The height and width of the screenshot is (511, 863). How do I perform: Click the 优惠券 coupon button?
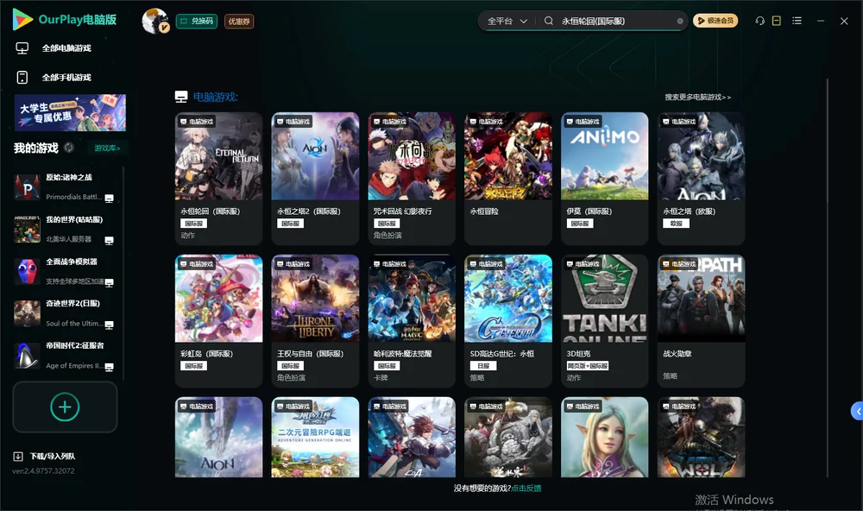pos(239,21)
